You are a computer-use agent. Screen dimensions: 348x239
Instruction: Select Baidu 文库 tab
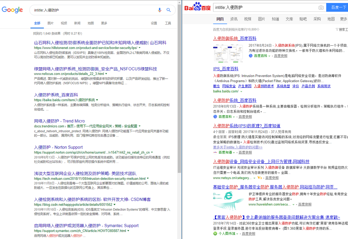tap(289, 19)
